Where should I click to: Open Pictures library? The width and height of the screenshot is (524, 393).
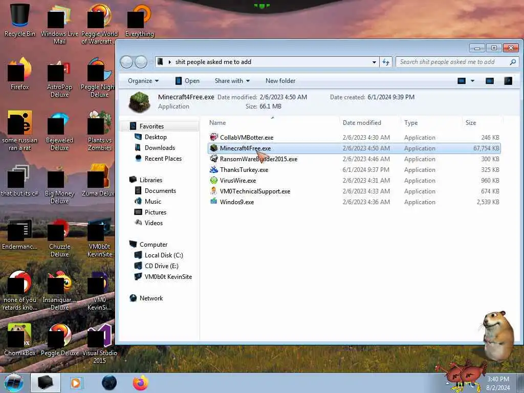pyautogui.click(x=156, y=212)
